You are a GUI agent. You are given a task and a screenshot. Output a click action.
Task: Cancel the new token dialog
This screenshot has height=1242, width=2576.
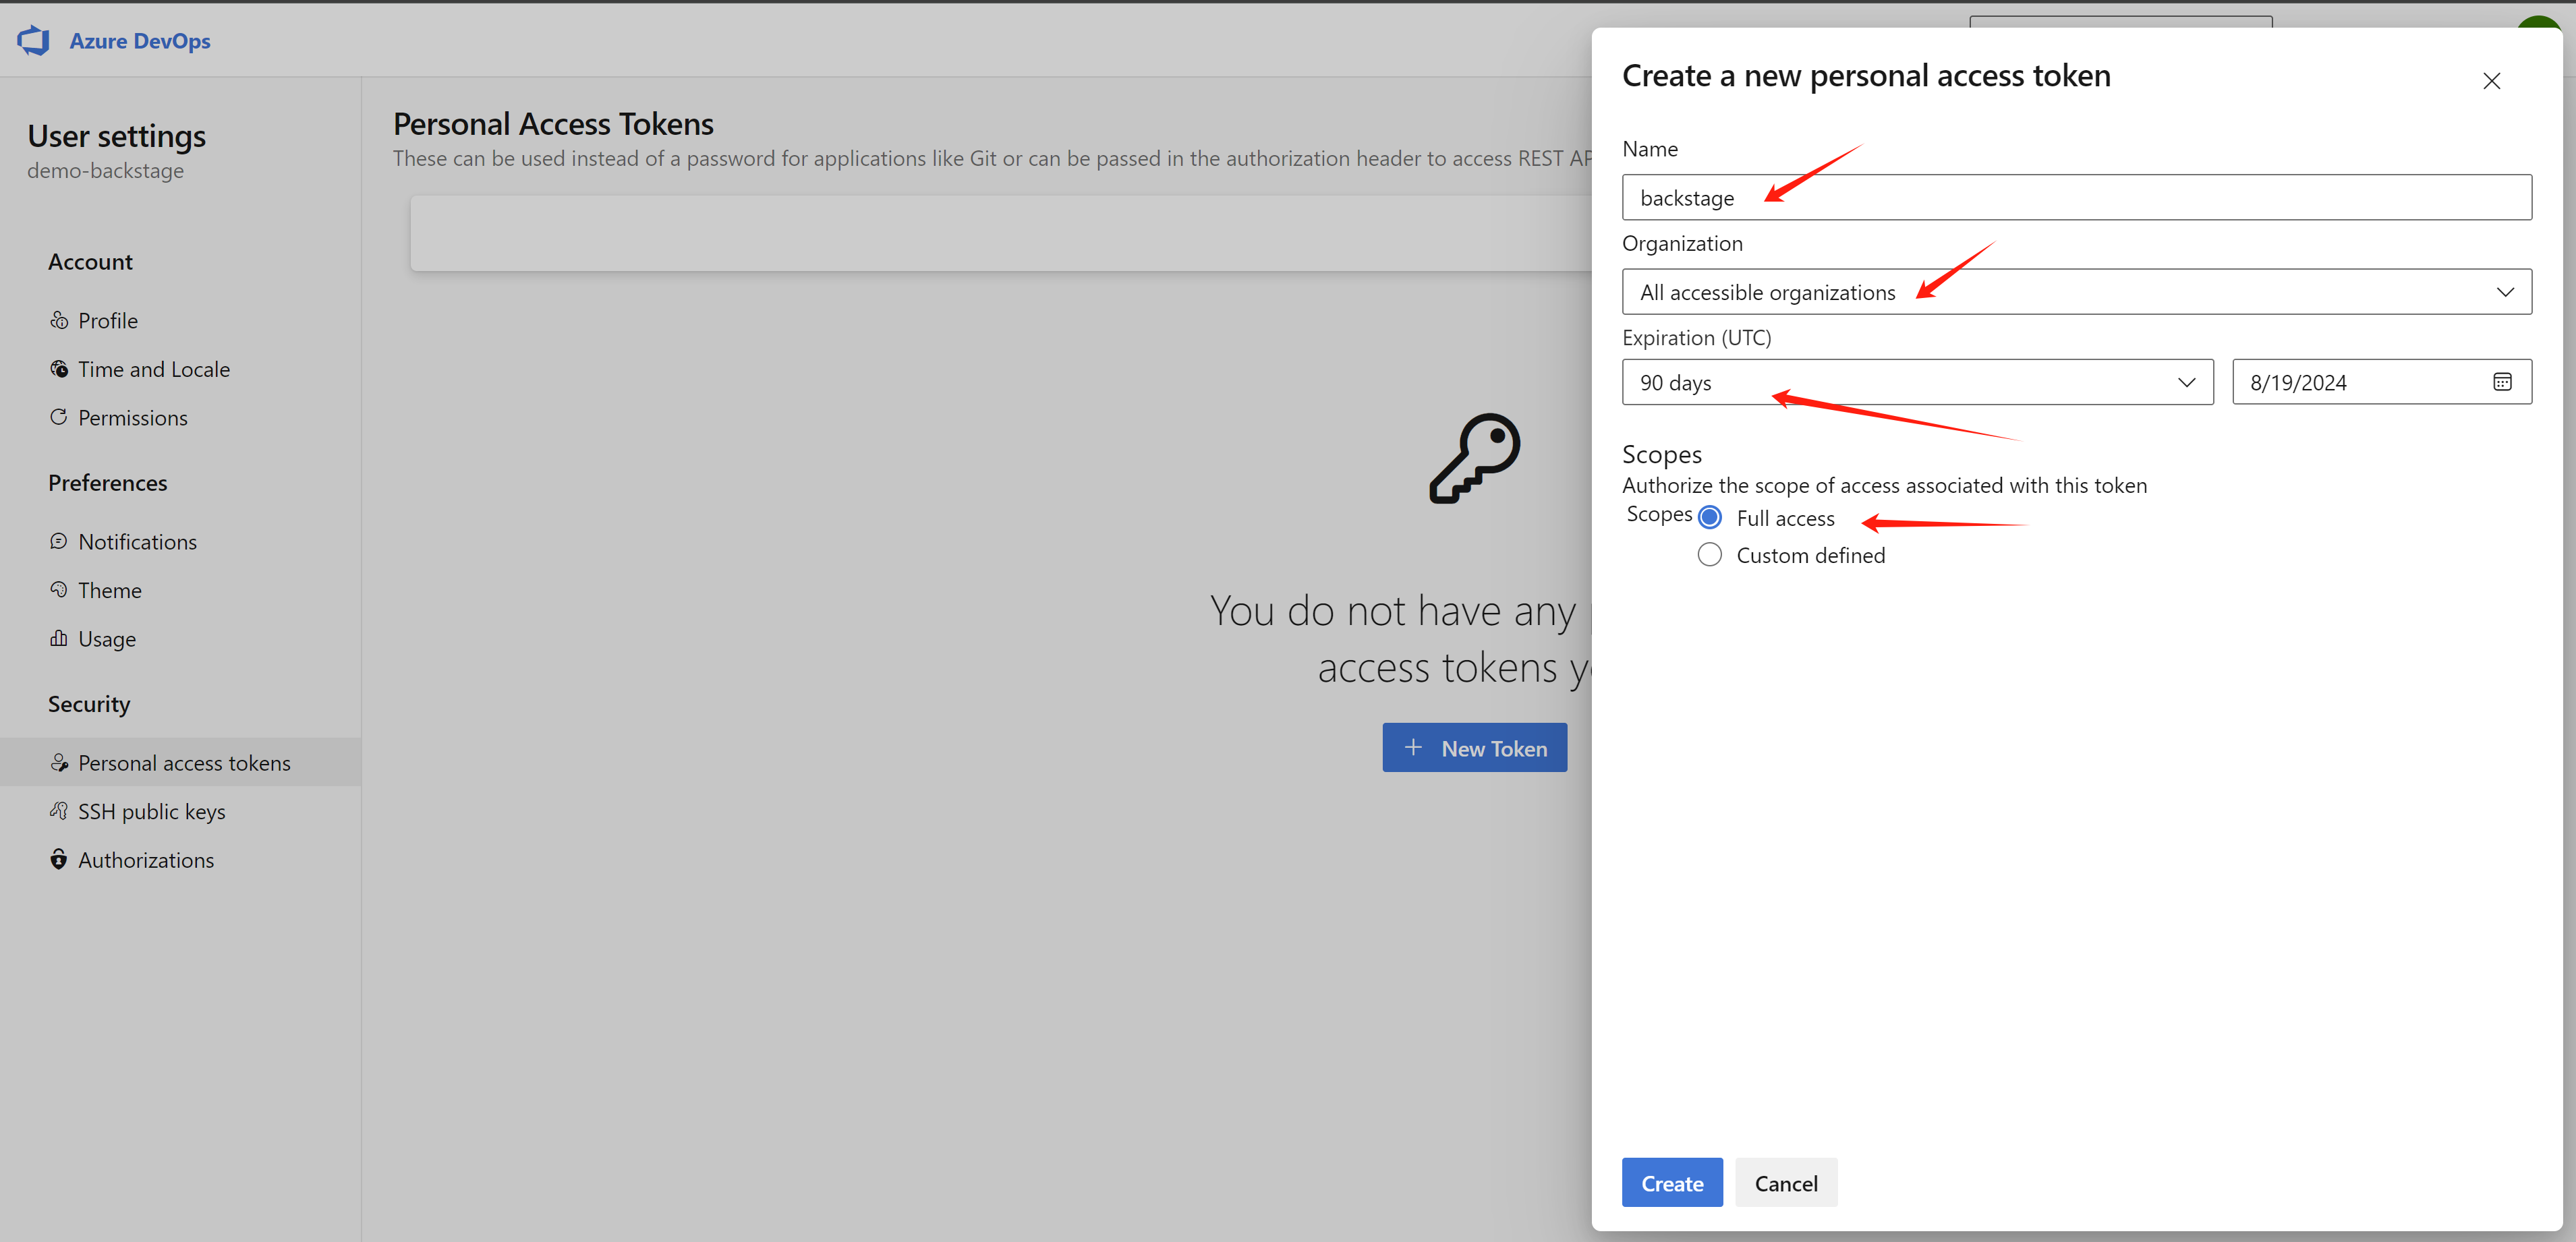click(1785, 1183)
